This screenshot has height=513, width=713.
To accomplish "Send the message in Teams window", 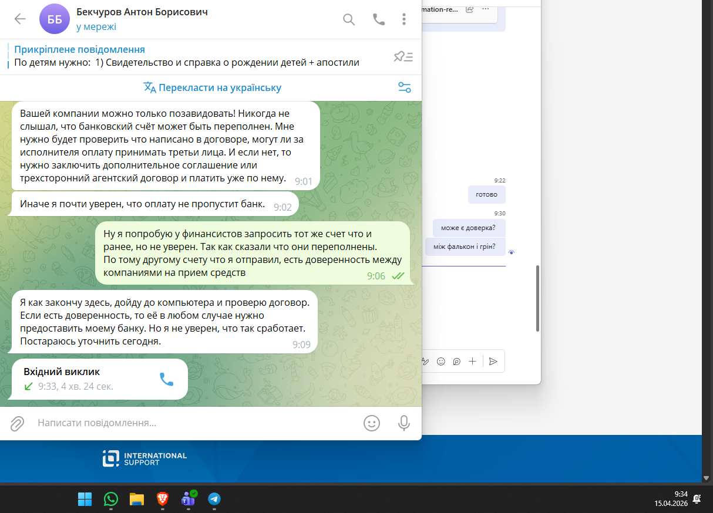I will [x=493, y=361].
